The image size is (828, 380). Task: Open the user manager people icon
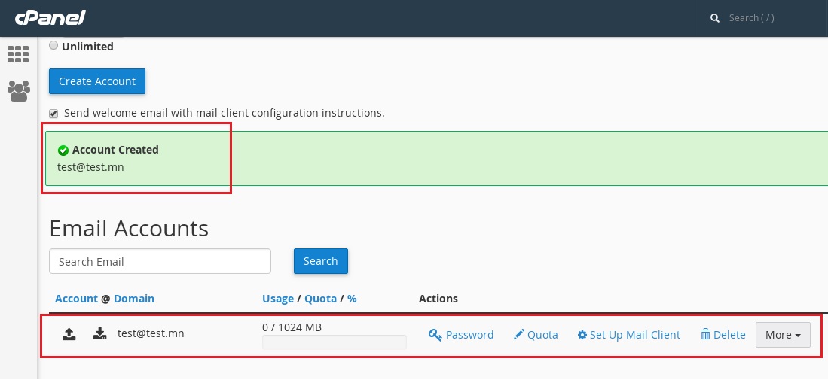pos(19,90)
